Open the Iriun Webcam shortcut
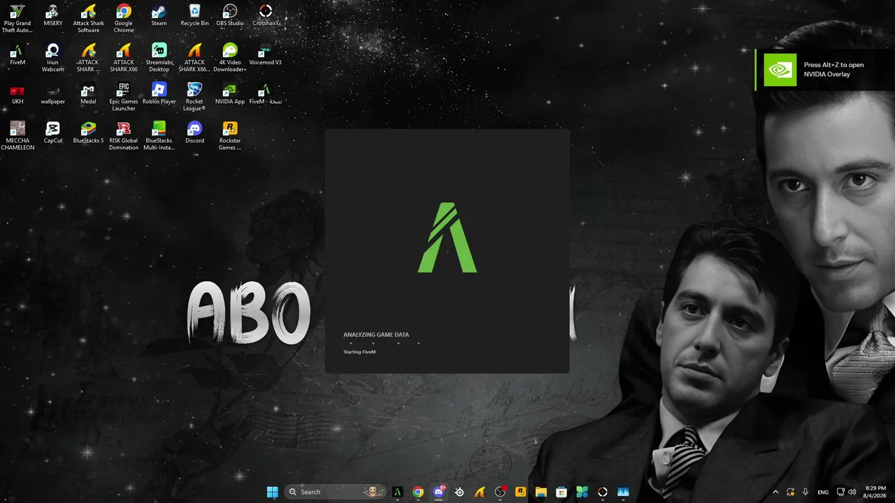This screenshot has width=895, height=503. point(52,58)
